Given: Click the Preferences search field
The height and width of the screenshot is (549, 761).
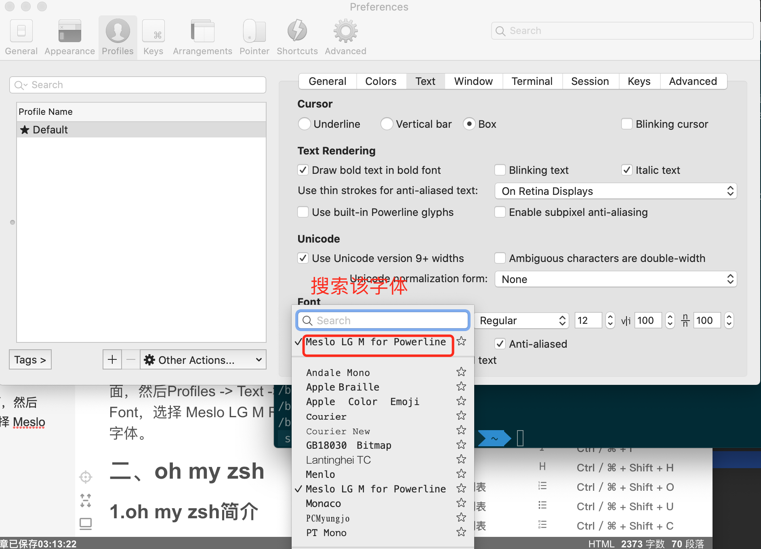Looking at the screenshot, I should point(622,31).
